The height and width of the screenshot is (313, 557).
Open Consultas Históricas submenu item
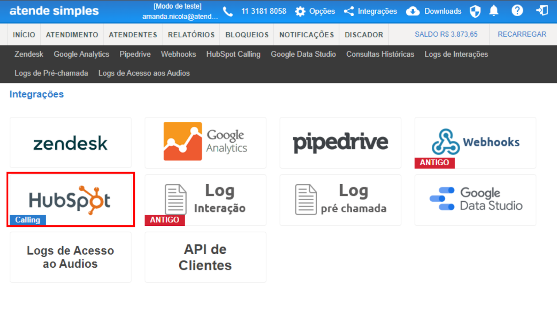point(380,54)
